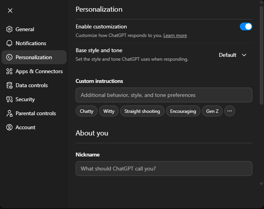Click the Account profile icon
Image resolution: width=264 pixels, height=209 pixels.
pos(9,127)
